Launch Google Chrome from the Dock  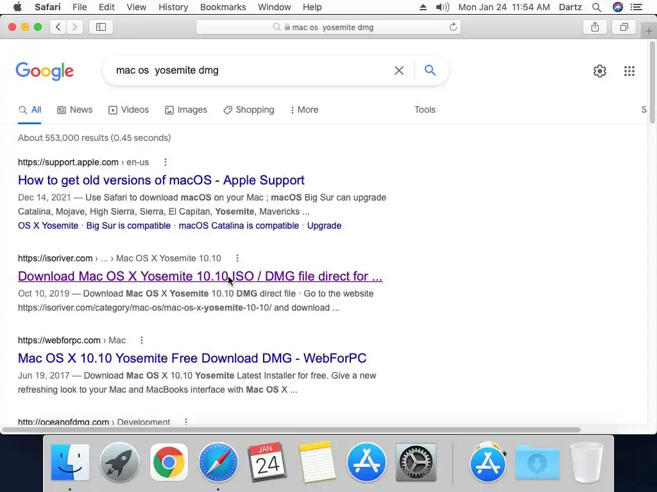click(169, 463)
